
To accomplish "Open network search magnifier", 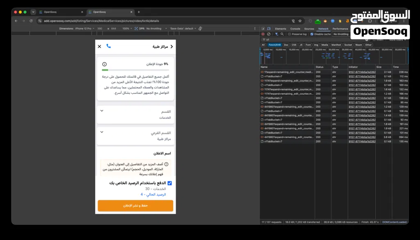I will click(282, 34).
